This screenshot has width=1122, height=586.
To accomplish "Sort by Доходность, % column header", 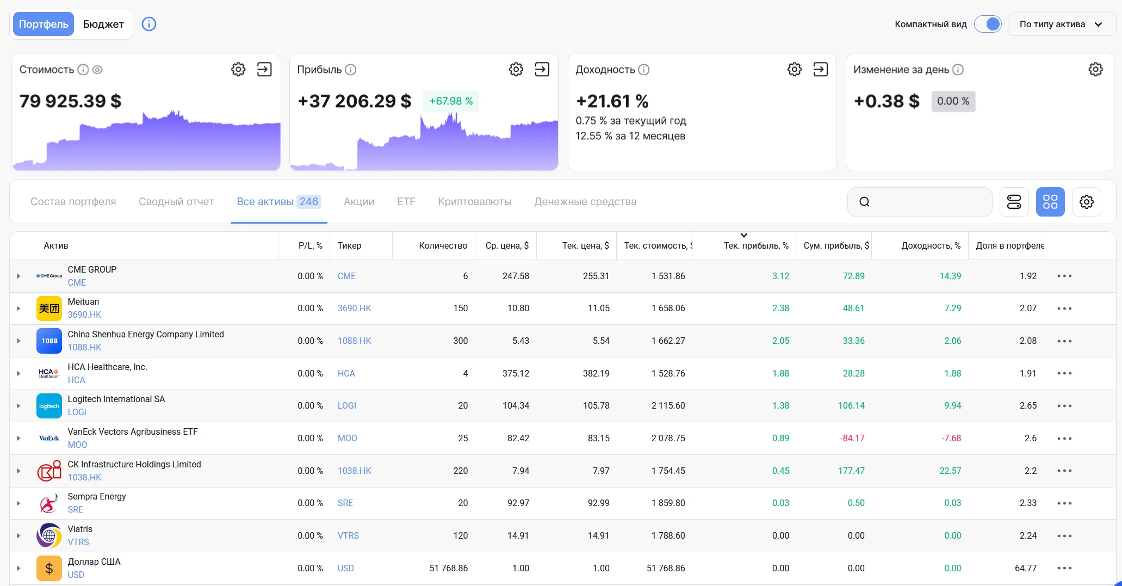I will (931, 246).
